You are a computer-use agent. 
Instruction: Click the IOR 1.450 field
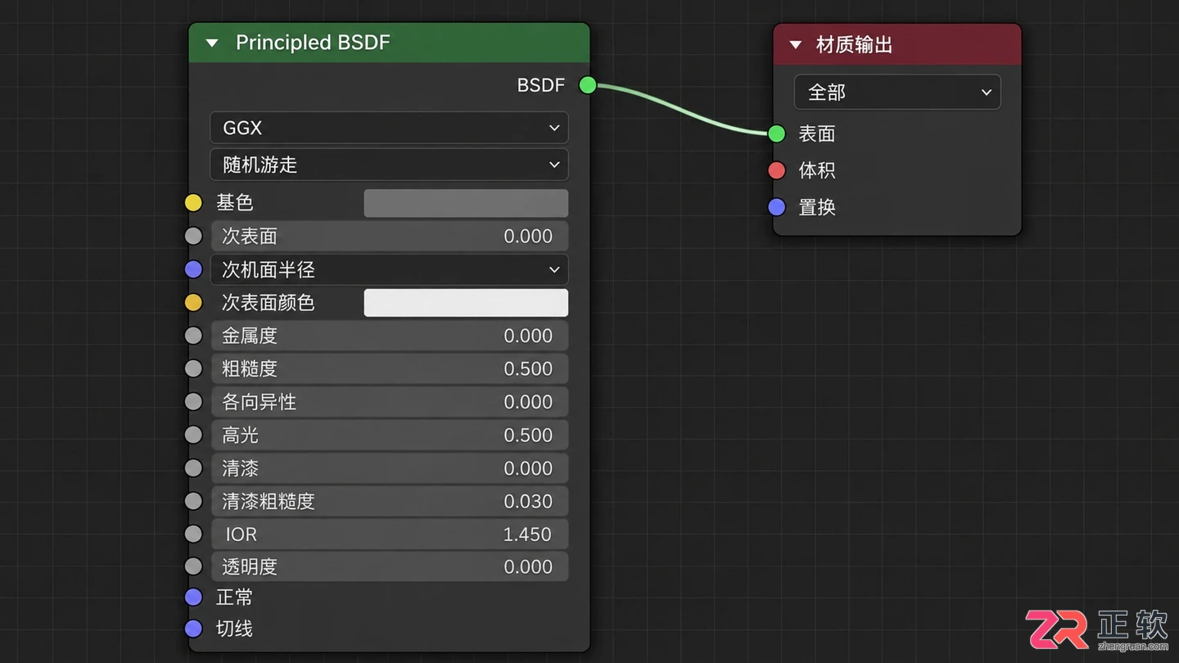click(x=389, y=534)
